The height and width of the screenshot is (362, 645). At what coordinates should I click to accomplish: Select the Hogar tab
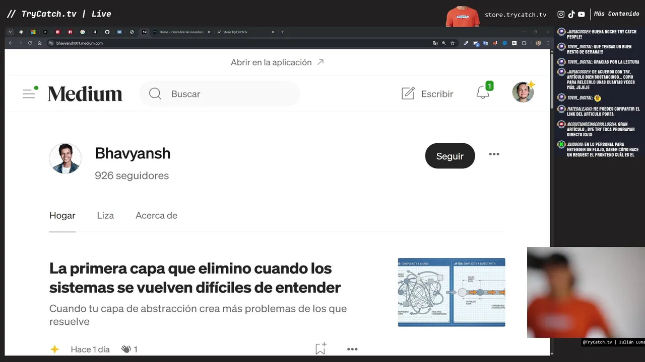(x=62, y=215)
